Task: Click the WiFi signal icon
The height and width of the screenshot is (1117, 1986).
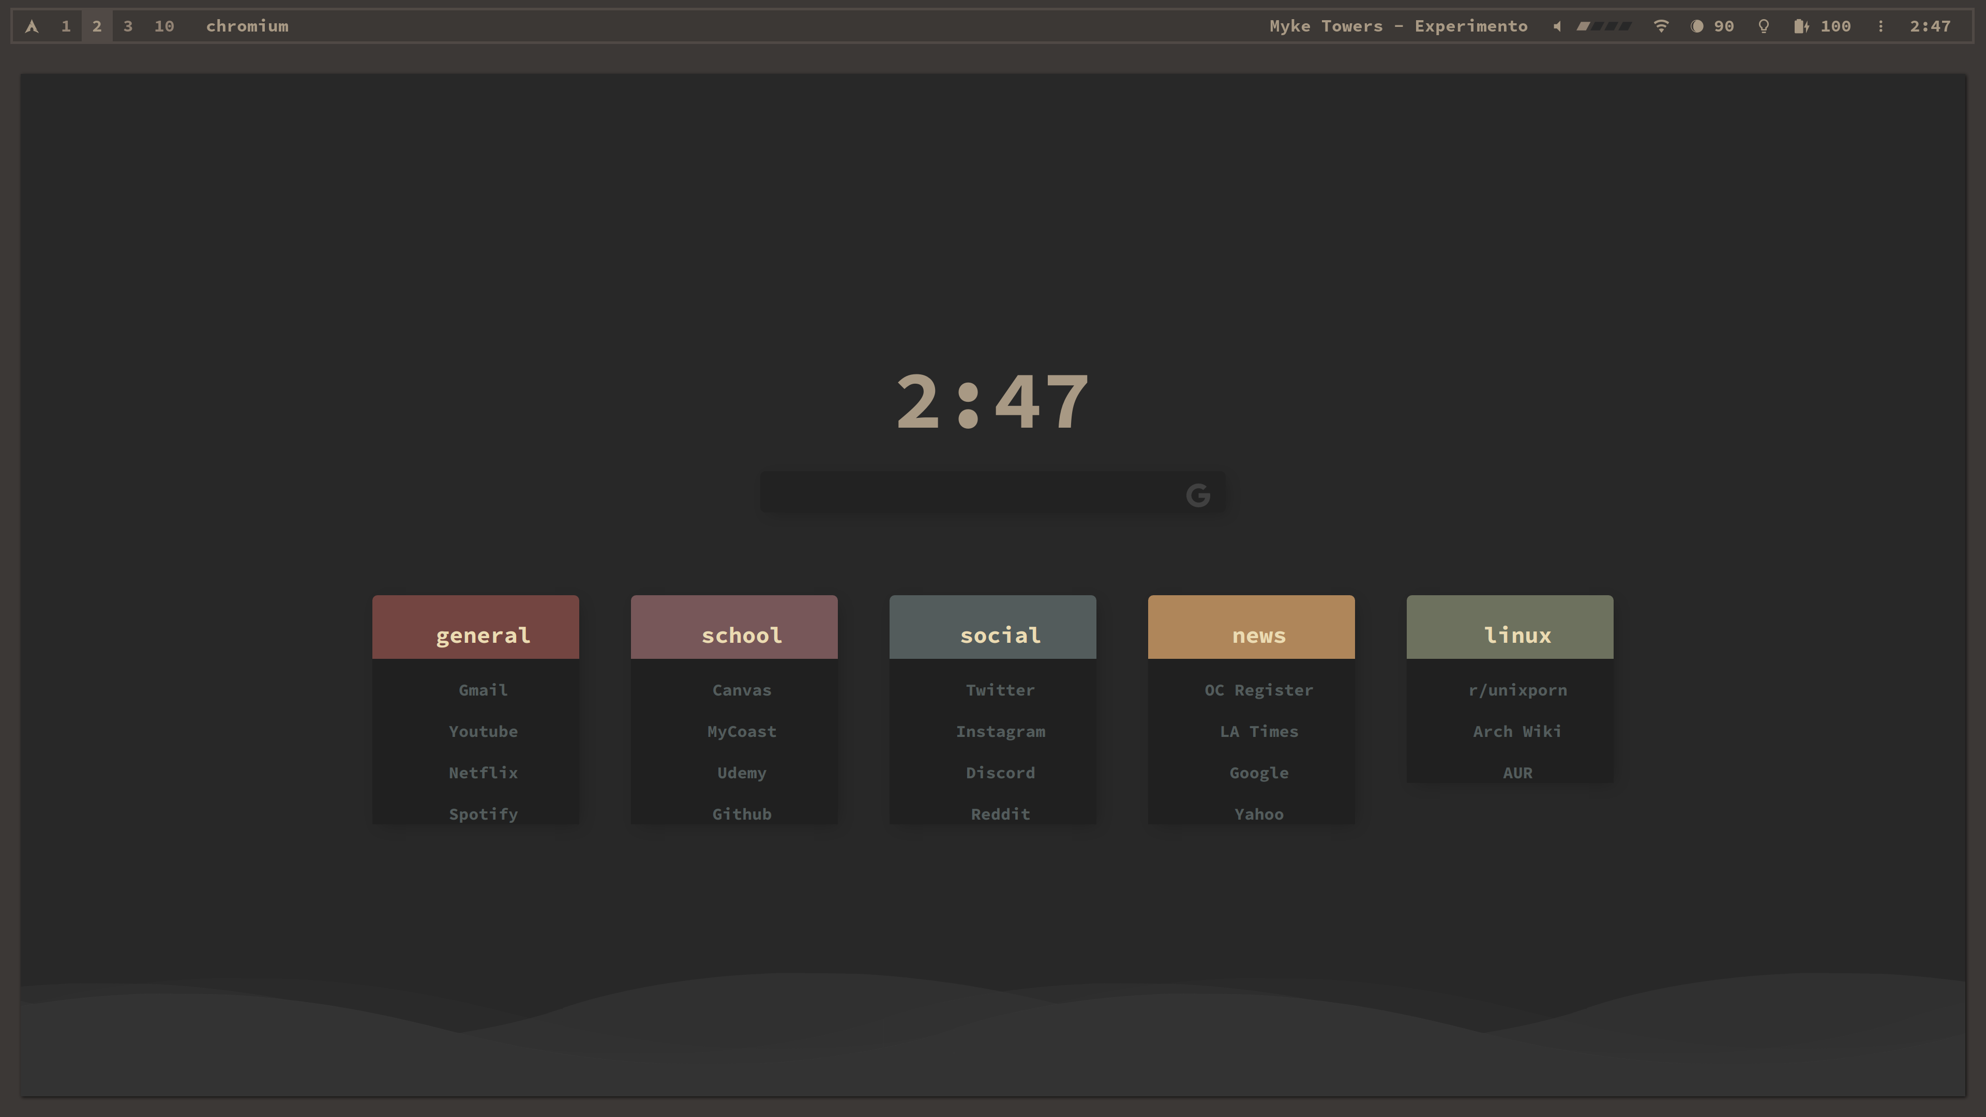Action: click(x=1661, y=26)
